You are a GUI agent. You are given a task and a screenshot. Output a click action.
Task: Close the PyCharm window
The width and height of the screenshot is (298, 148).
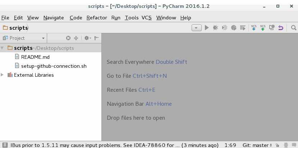[x=291, y=6]
